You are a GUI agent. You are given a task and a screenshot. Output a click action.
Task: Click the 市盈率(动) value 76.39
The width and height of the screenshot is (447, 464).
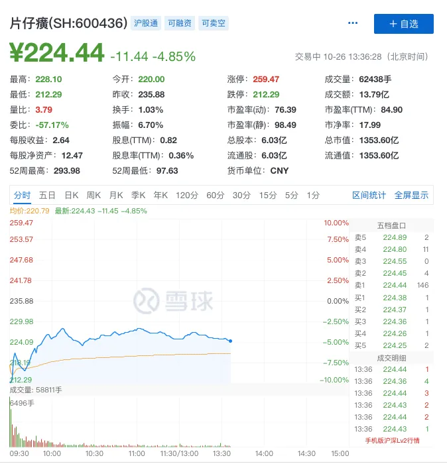pyautogui.click(x=285, y=110)
